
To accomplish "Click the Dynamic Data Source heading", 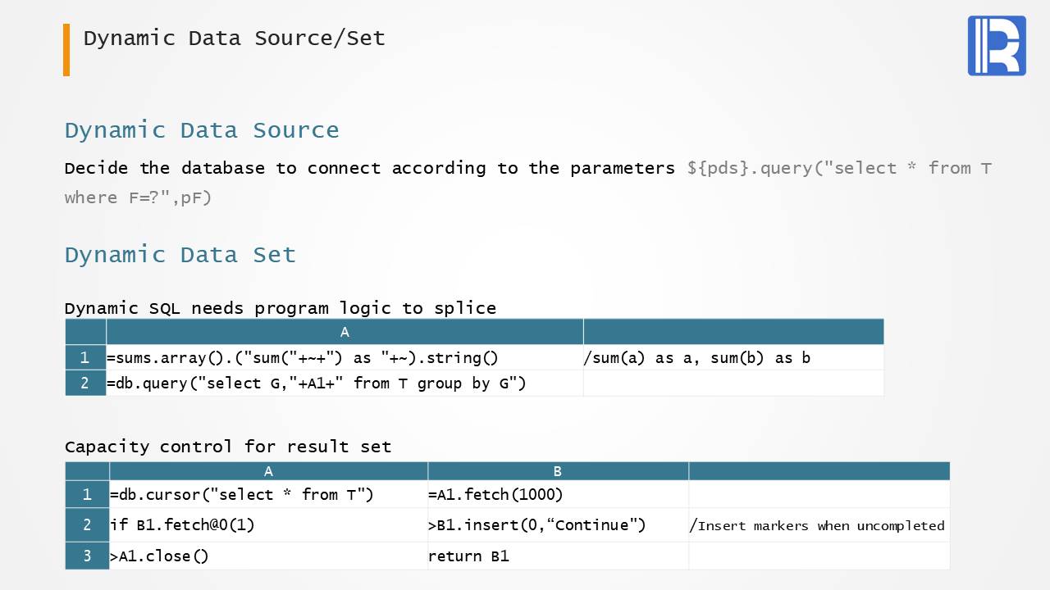I will [x=202, y=130].
